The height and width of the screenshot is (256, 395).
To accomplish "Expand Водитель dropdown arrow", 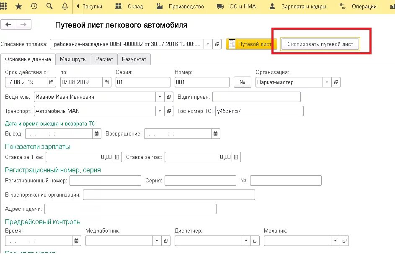I will point(160,97).
